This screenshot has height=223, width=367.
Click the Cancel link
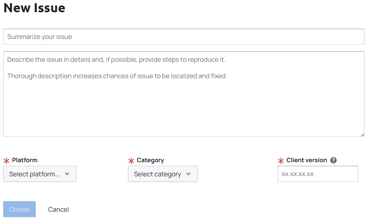tap(58, 209)
